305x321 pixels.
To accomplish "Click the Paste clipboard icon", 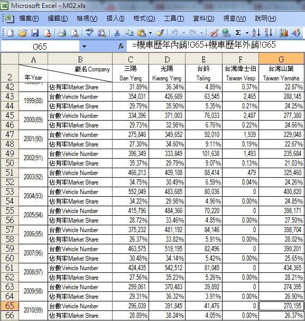I will click(142, 33).
